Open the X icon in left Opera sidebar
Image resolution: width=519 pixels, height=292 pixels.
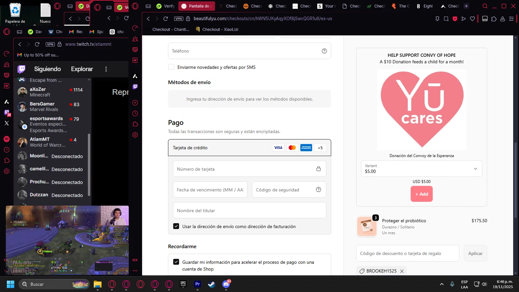[7, 123]
